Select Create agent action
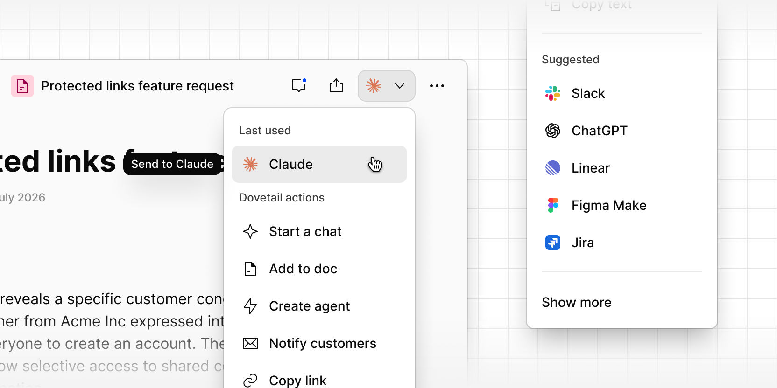 (319, 306)
